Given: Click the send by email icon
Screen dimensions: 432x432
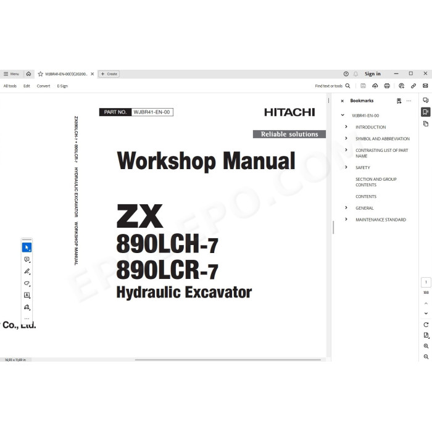Looking at the screenshot, I should (425, 86).
